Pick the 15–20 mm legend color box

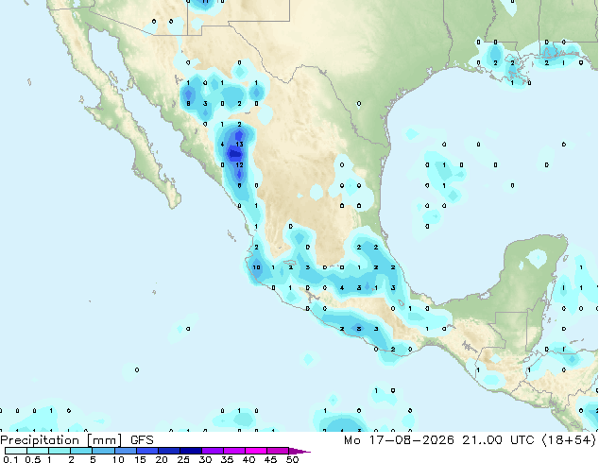click(146, 451)
